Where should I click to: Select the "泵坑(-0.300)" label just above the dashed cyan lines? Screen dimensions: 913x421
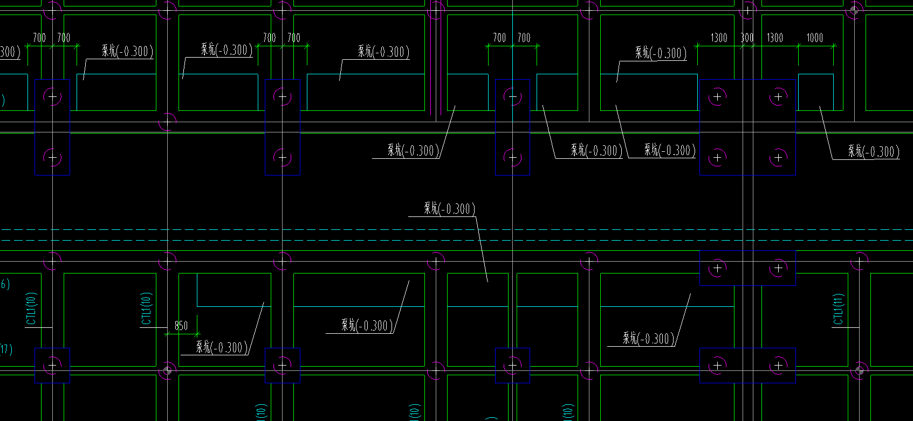(x=449, y=208)
